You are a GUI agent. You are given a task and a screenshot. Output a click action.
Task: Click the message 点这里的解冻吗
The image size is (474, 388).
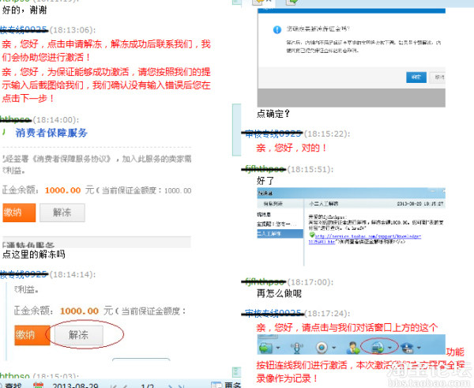tap(33, 254)
